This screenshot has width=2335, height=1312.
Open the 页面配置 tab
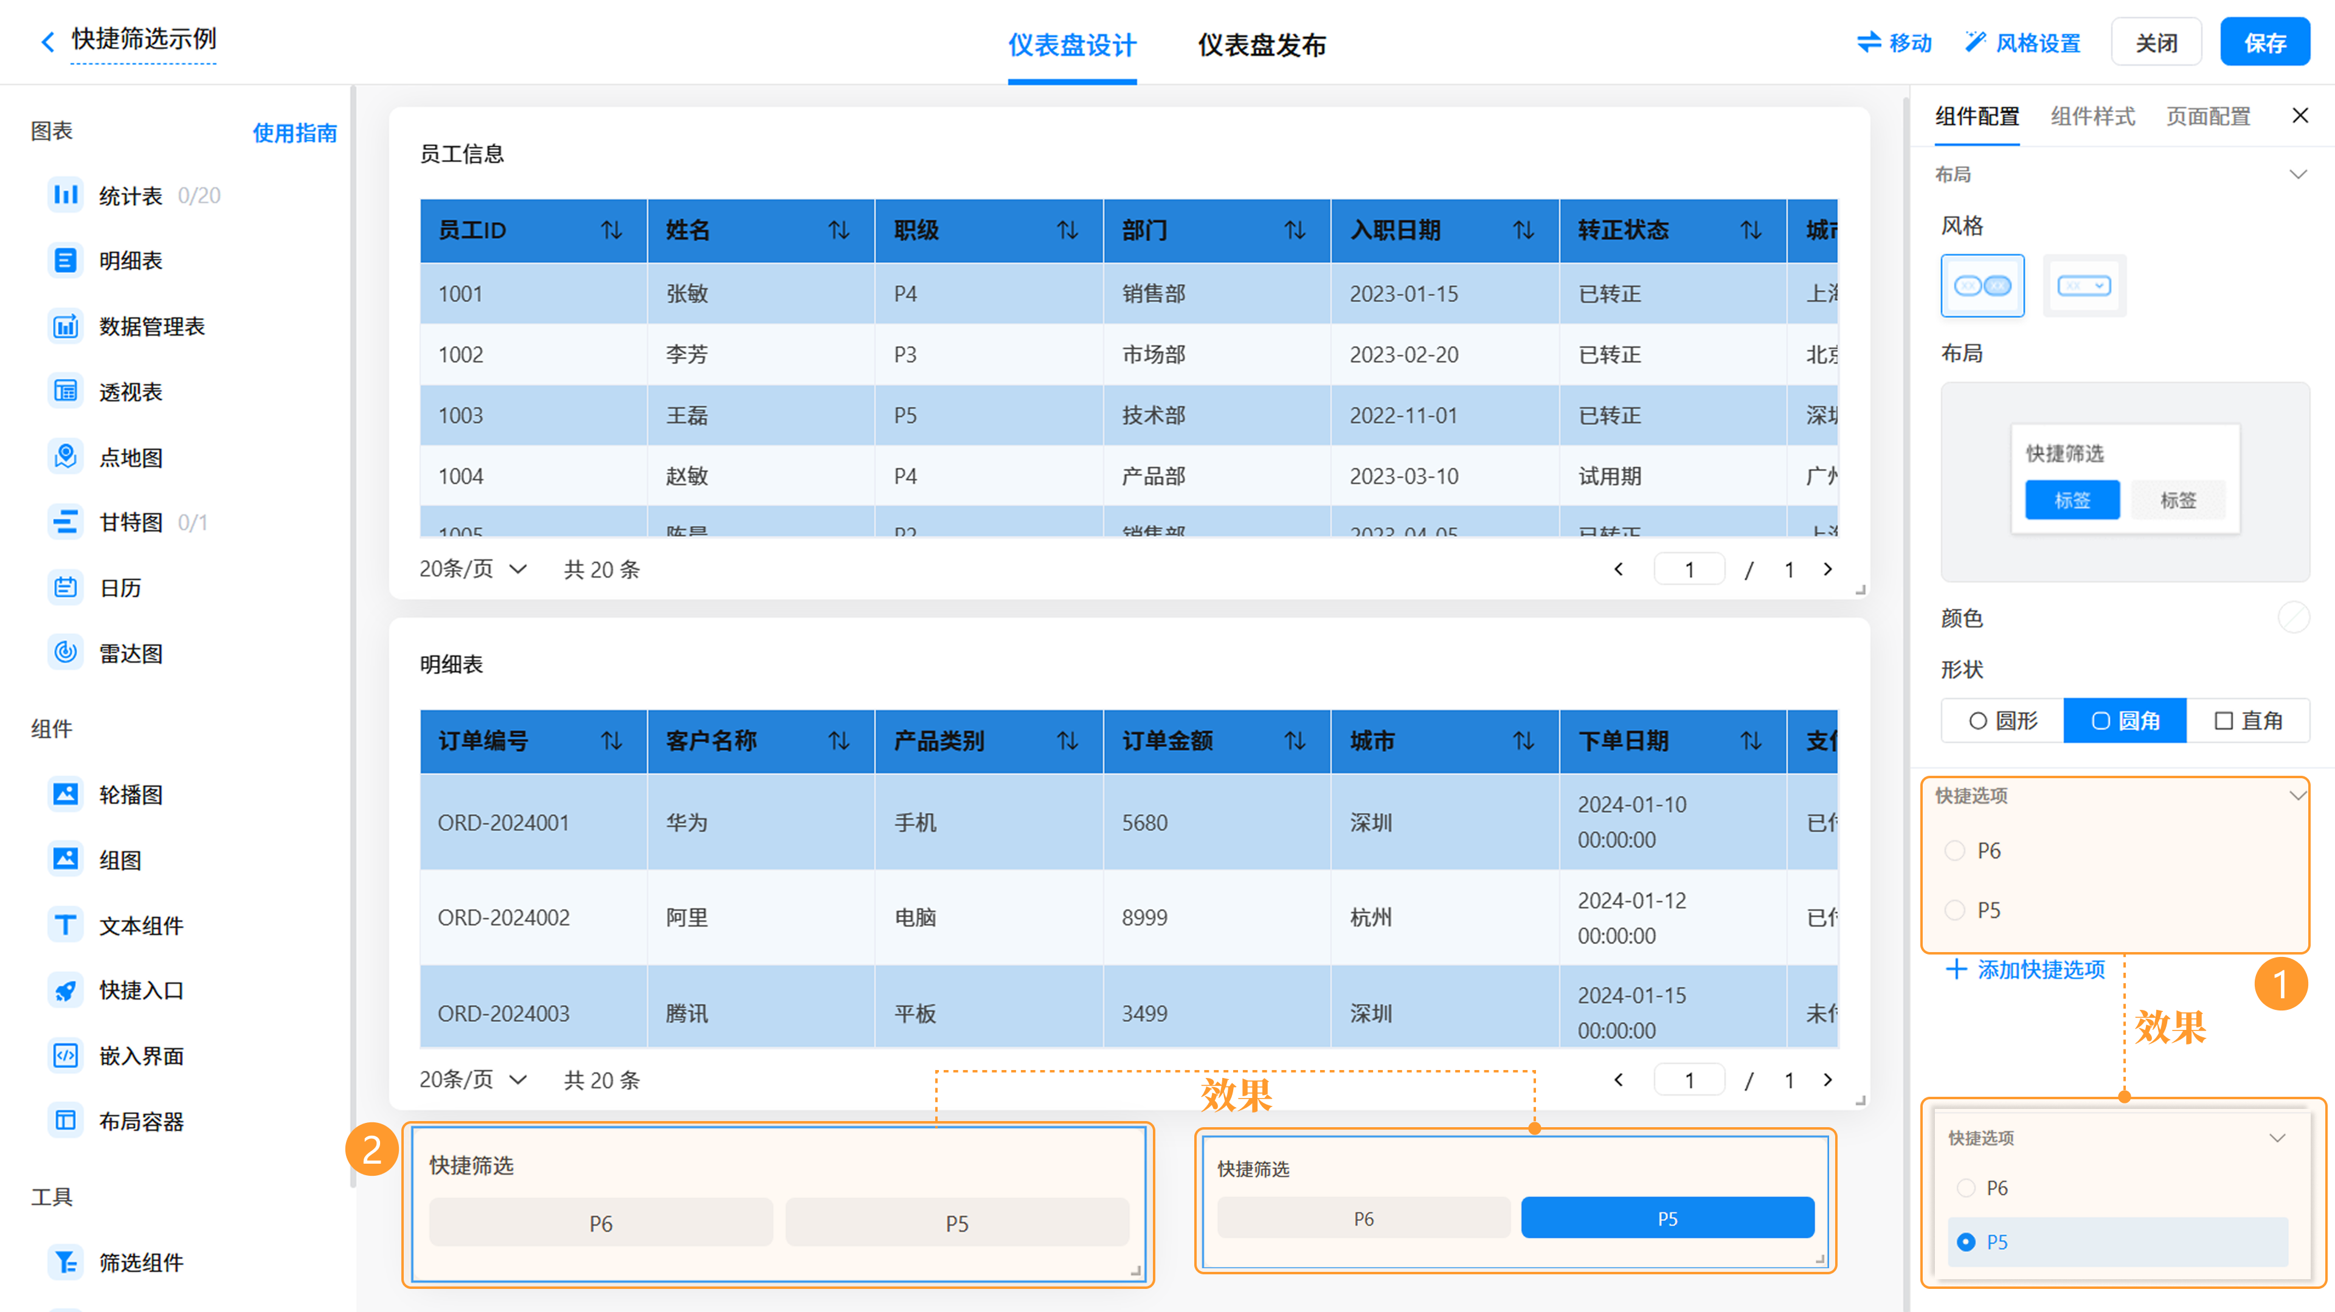point(2208,116)
